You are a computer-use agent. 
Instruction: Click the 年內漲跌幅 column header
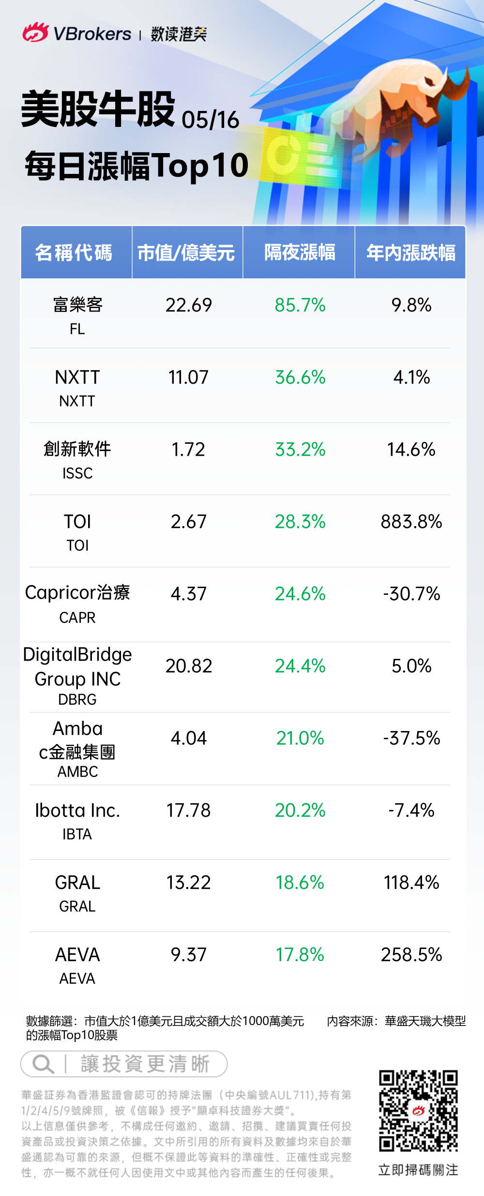pyautogui.click(x=411, y=253)
